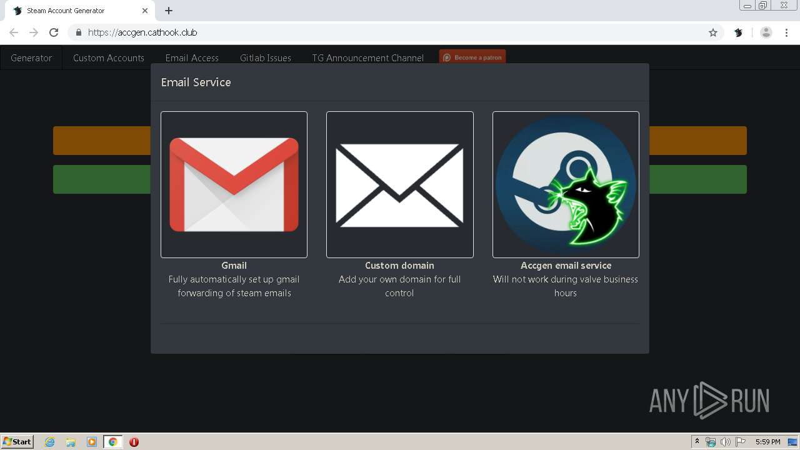
Task: Click the Become a patron button
Action: [472, 57]
